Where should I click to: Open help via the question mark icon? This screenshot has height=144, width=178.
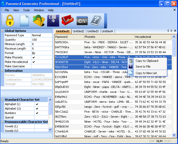[x=96, y=20]
